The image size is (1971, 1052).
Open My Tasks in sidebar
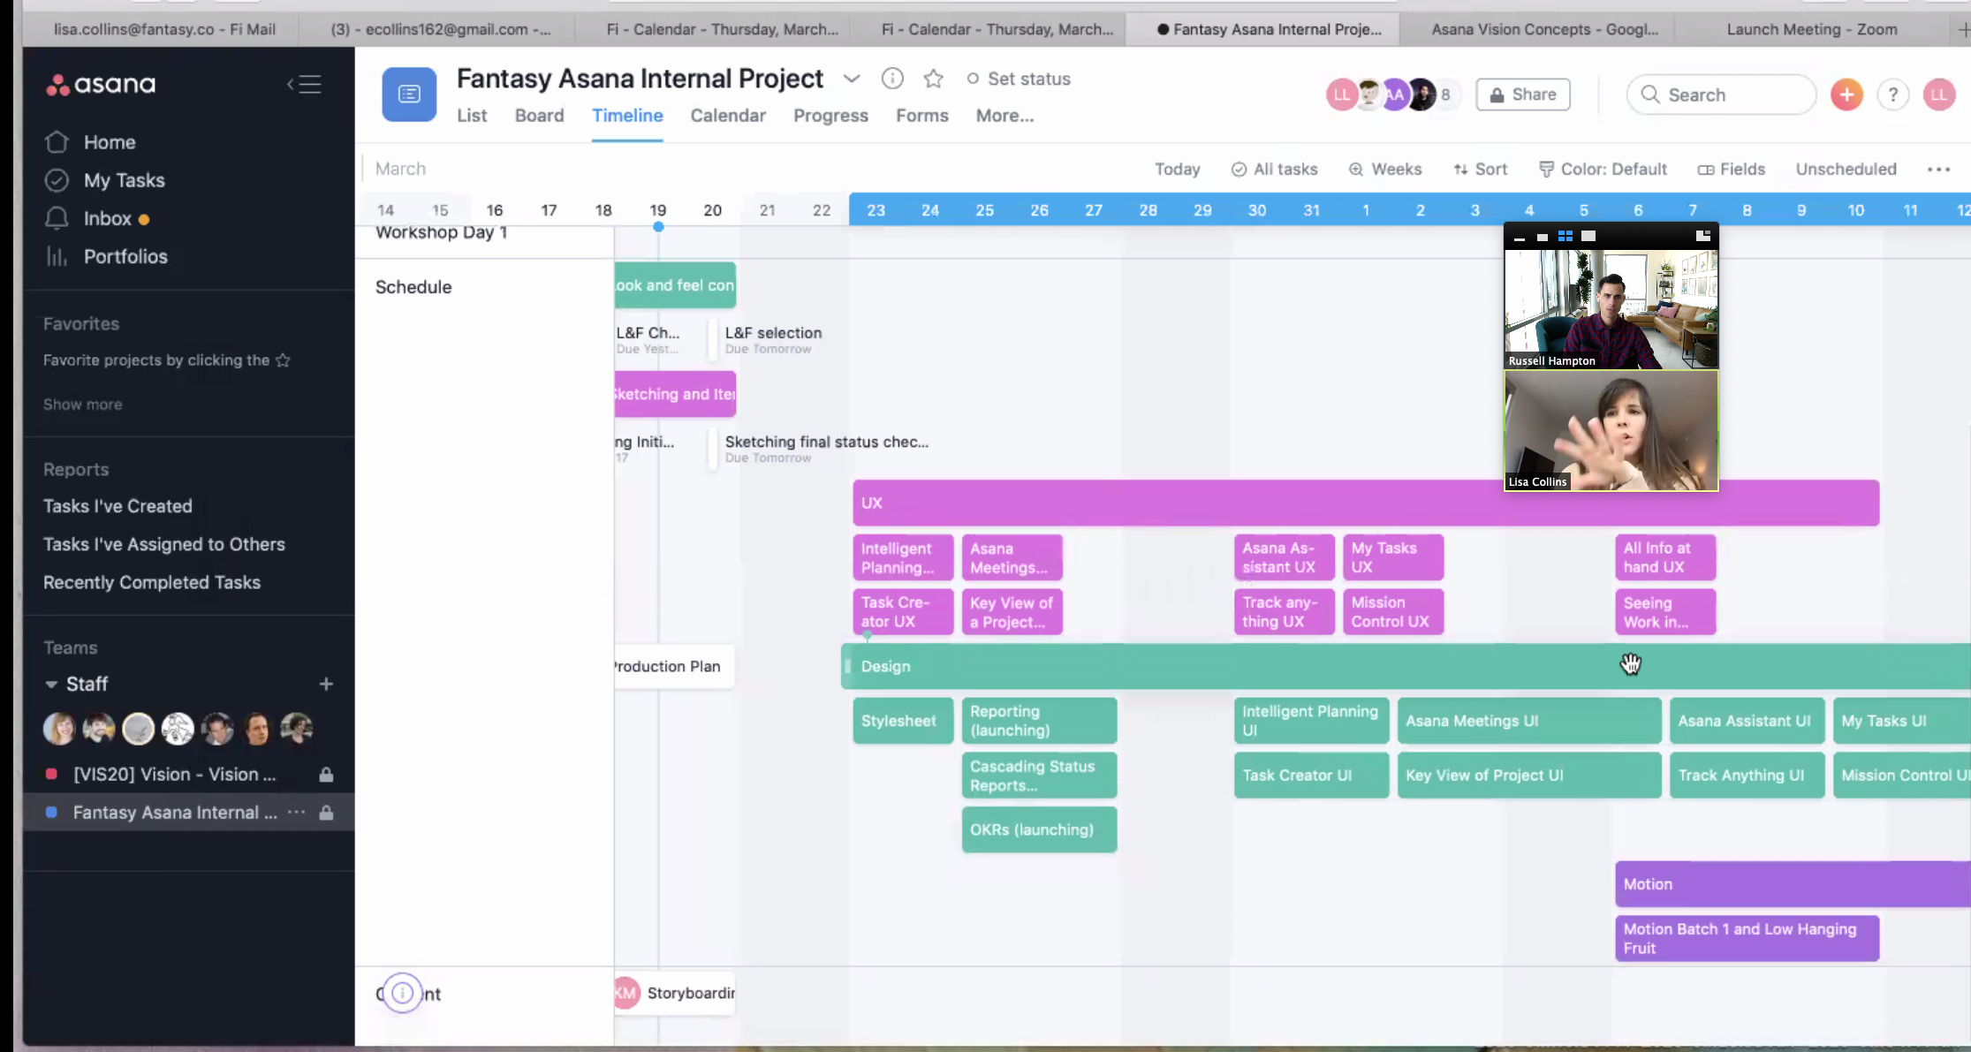[124, 180]
